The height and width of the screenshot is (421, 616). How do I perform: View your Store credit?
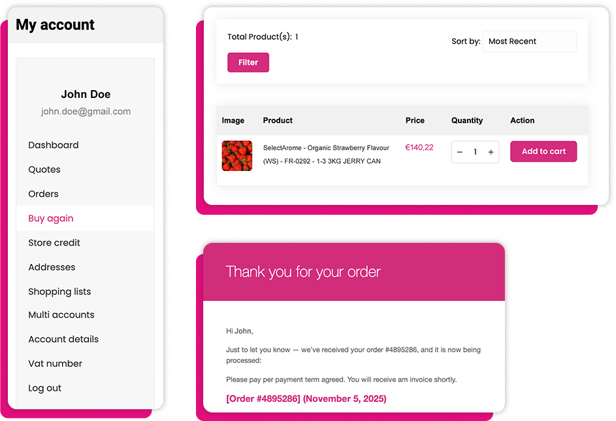(54, 242)
